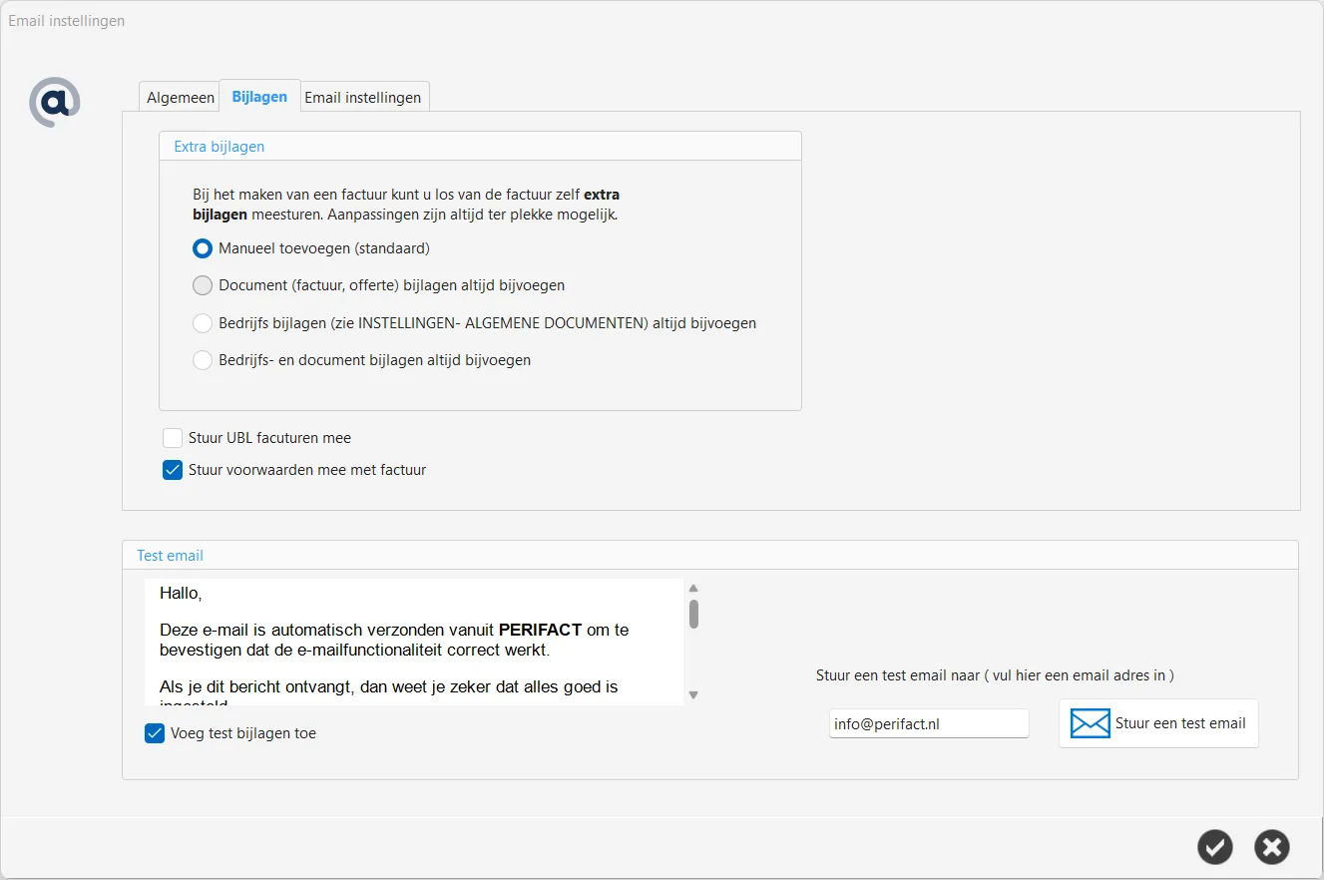
Task: Click the 'Test email' section heading
Action: tap(170, 555)
